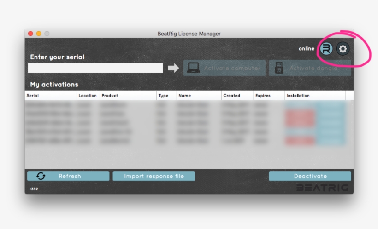Close the BeatRig License Manager window
The height and width of the screenshot is (229, 378).
coord(30,34)
